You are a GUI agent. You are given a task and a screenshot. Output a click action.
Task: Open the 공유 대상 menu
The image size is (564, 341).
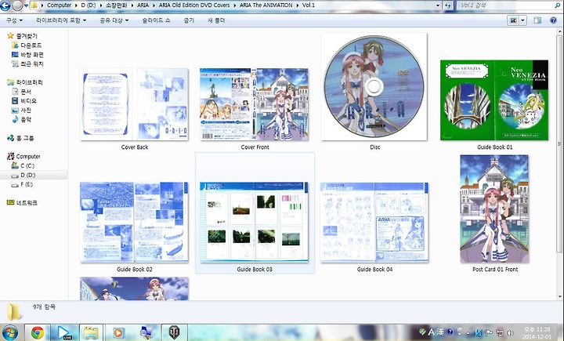click(x=114, y=20)
